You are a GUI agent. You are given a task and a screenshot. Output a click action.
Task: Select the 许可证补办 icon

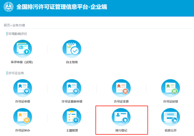coord(23,118)
